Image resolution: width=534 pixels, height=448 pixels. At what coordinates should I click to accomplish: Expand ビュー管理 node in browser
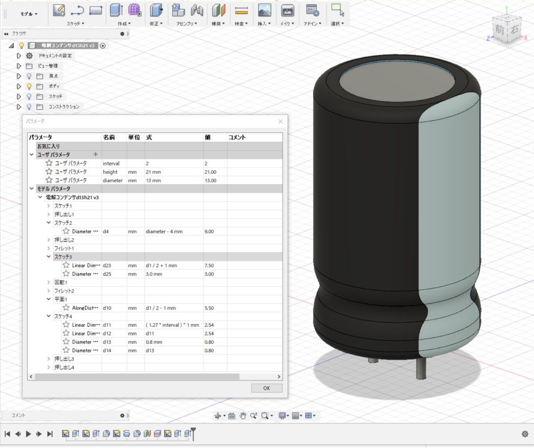pos(19,66)
